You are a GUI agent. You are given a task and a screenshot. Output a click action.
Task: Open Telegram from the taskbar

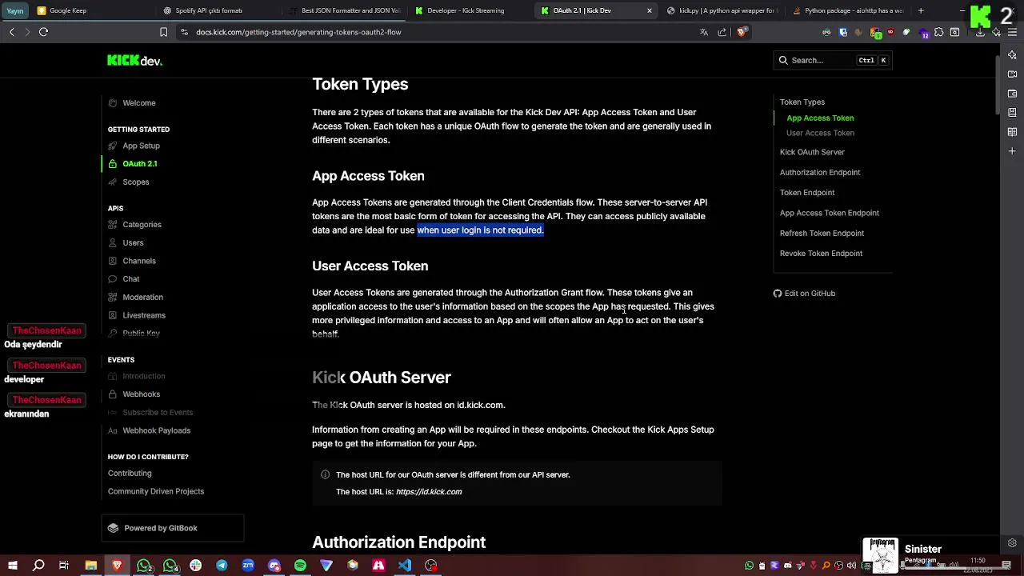(x=222, y=566)
